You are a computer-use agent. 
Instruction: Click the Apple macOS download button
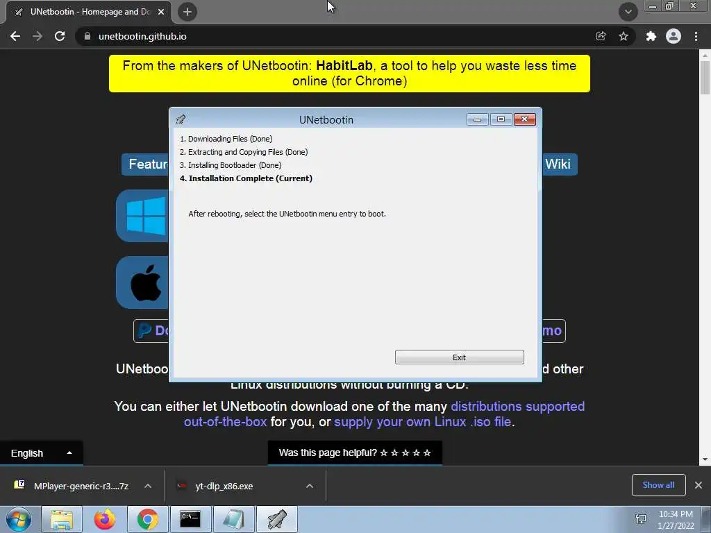point(143,283)
